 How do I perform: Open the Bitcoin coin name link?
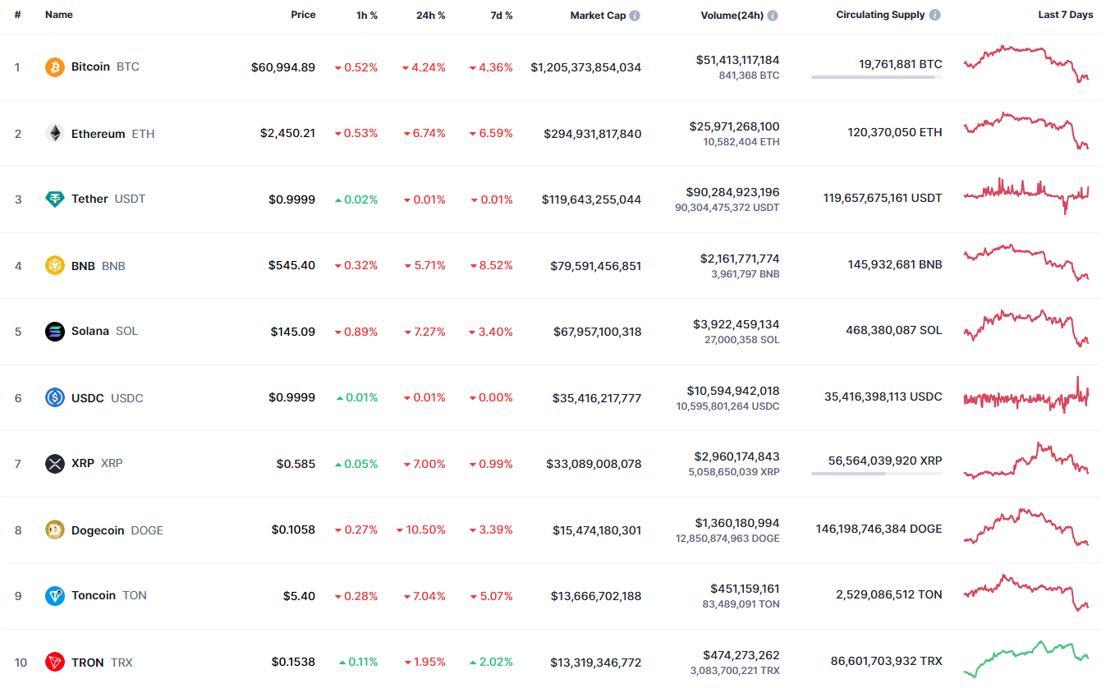(90, 67)
